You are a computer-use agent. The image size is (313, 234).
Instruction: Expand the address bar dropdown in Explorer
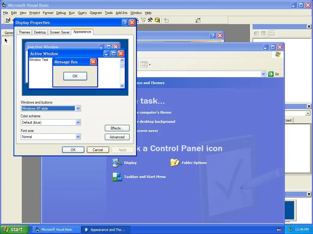[263, 74]
